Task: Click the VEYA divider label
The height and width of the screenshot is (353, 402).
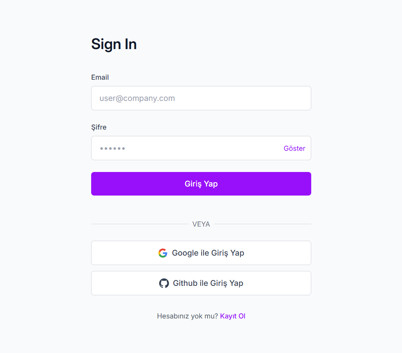Action: 201,224
